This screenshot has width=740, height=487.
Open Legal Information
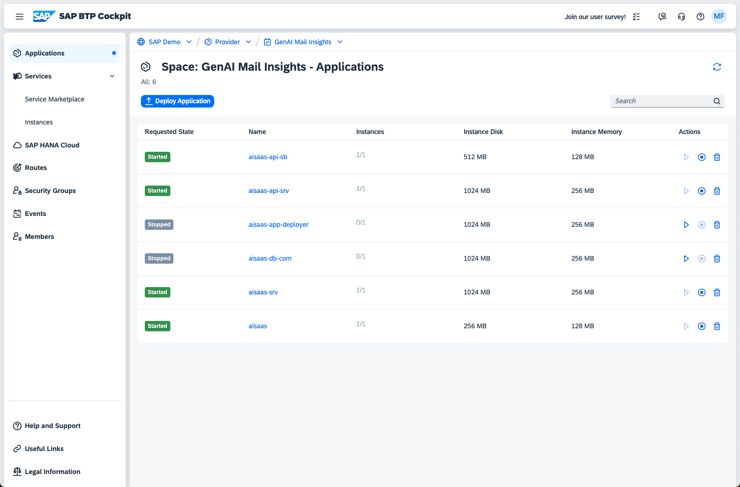[52, 472]
